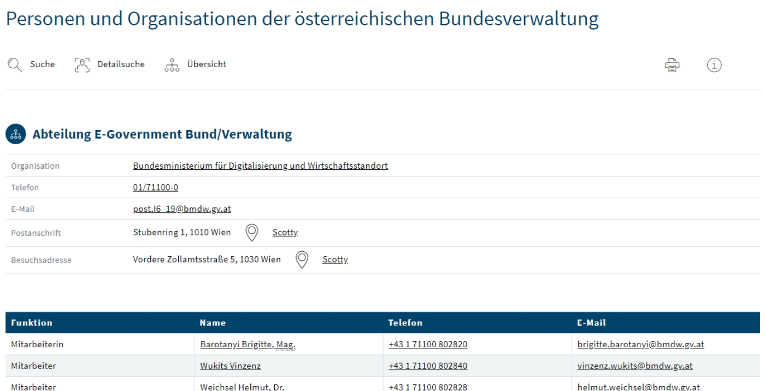
Task: Click department icon beside Abteilung E-Government heading
Action: [x=15, y=134]
